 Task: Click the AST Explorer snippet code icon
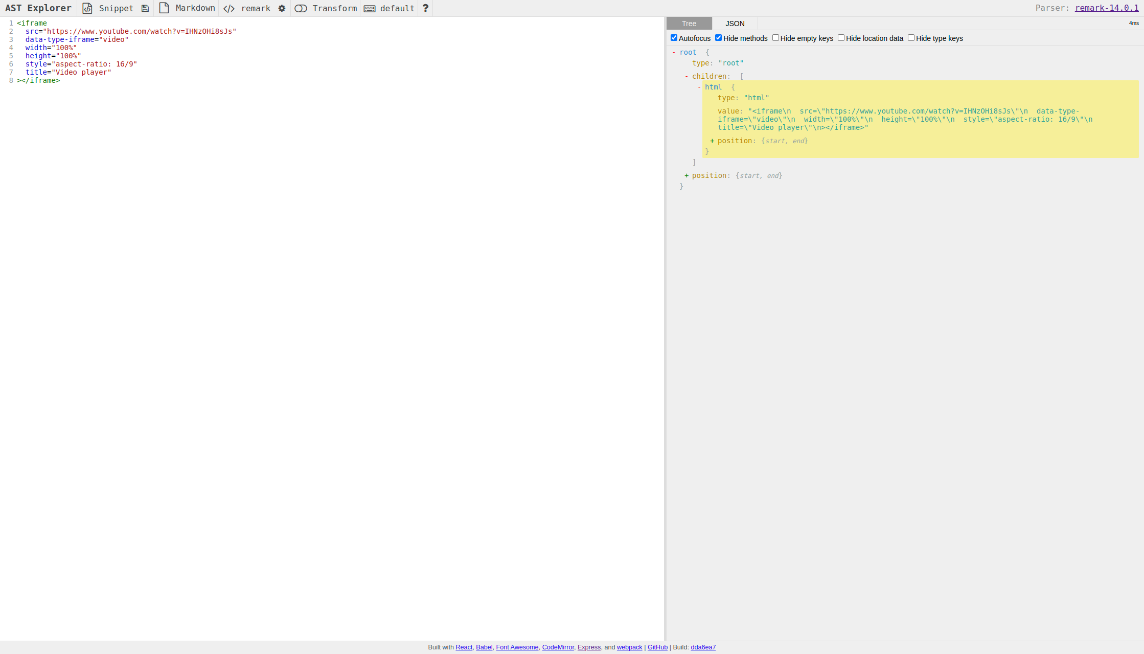(x=87, y=8)
